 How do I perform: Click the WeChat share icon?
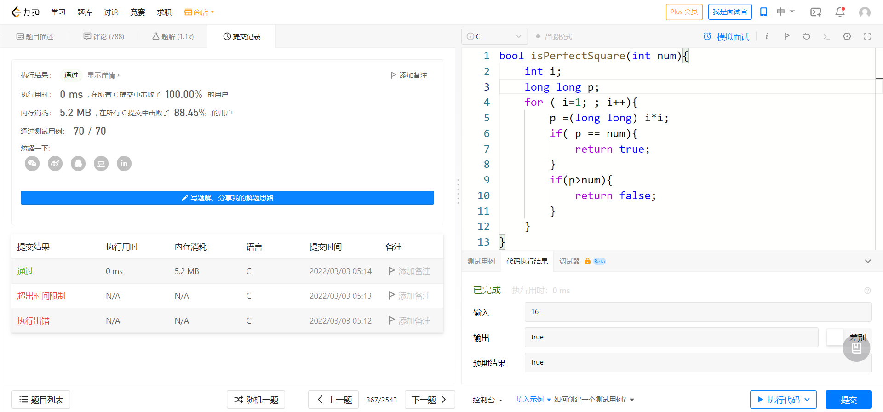pyautogui.click(x=32, y=163)
